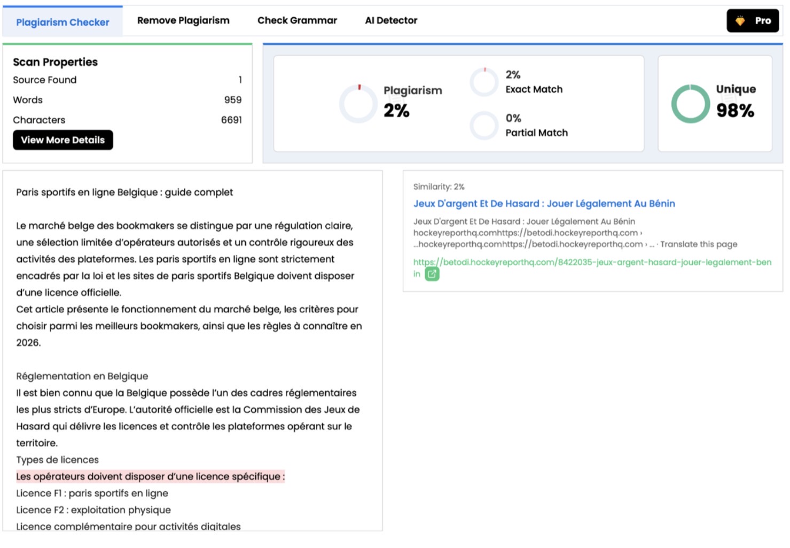This screenshot has width=790, height=548.
Task: Click the Scan Properties heading
Action: pyautogui.click(x=56, y=62)
